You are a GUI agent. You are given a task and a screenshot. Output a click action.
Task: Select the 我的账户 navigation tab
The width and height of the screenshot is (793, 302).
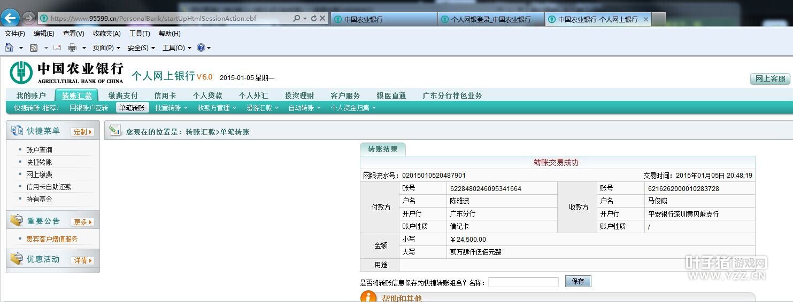(31, 96)
